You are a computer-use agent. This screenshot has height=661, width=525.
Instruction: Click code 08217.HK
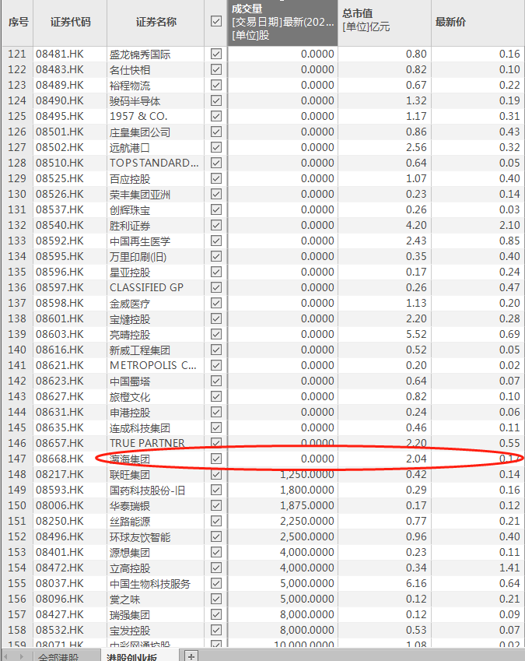tap(60, 474)
